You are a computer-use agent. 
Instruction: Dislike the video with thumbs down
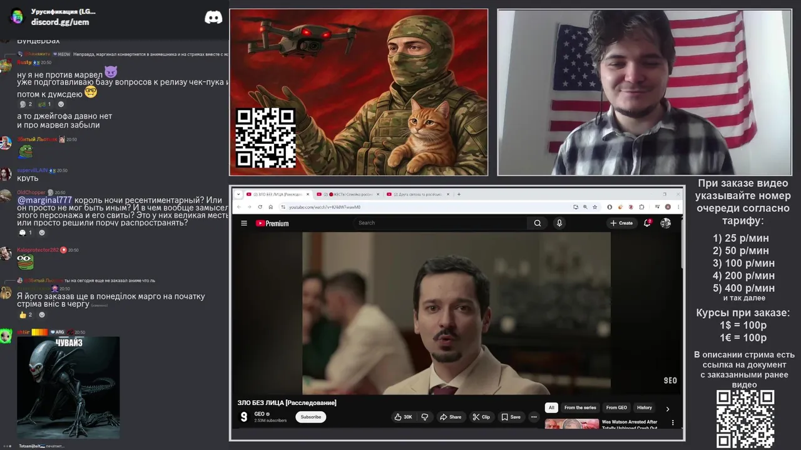pyautogui.click(x=425, y=417)
